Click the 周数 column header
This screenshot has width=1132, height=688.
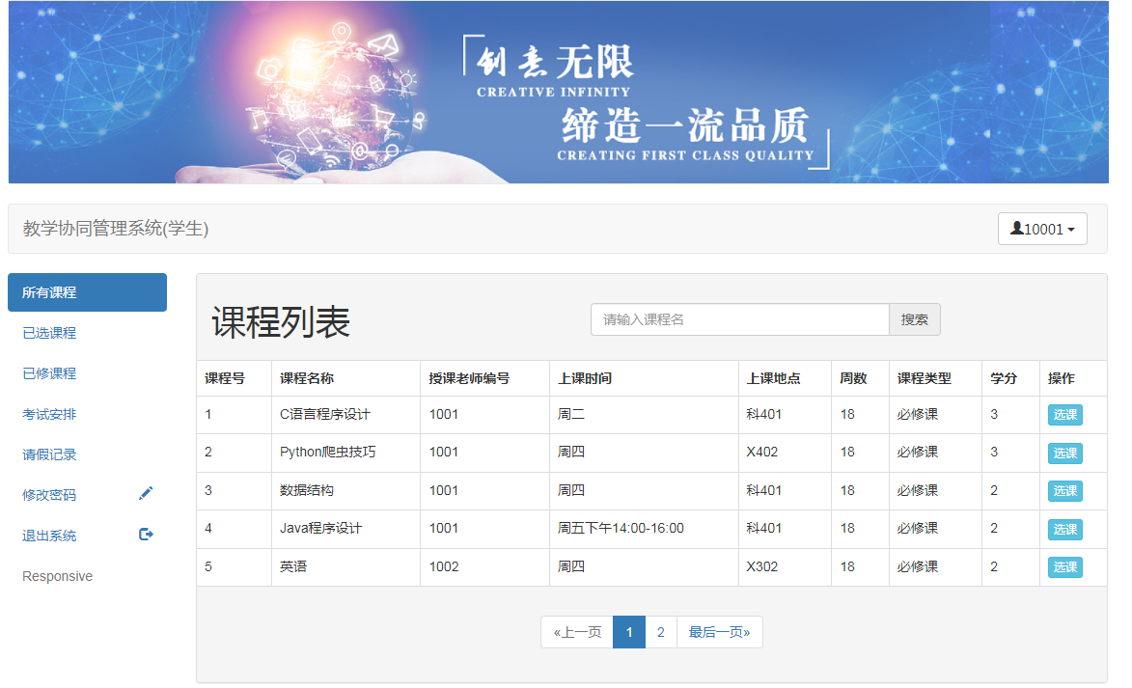click(x=853, y=378)
